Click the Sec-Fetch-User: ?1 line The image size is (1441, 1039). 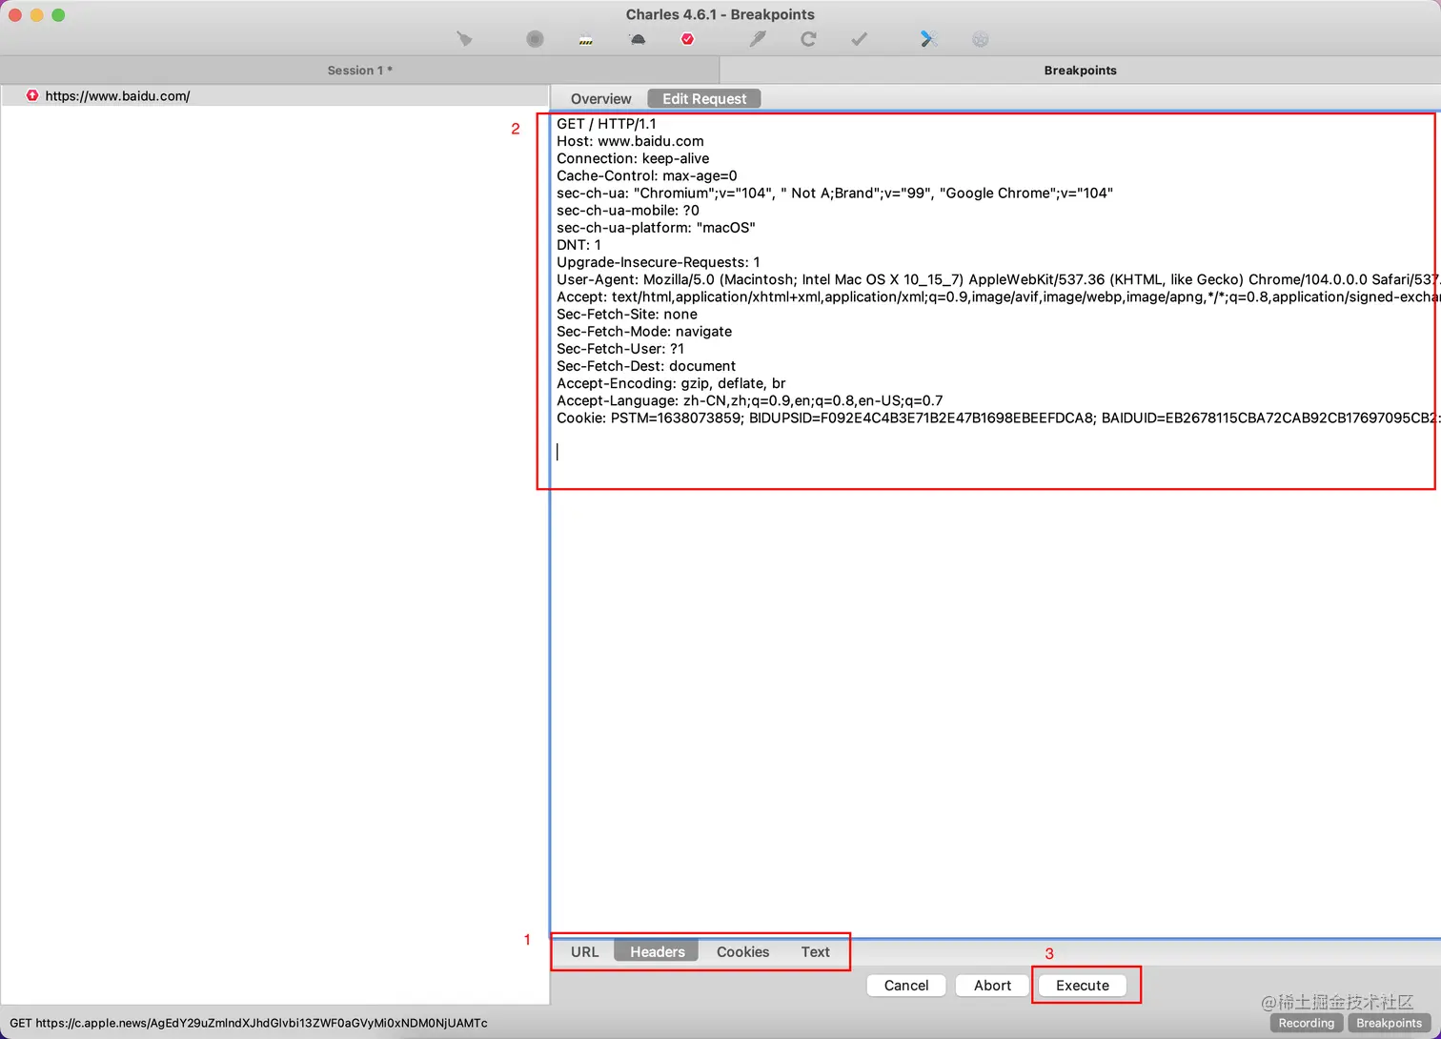[620, 349]
